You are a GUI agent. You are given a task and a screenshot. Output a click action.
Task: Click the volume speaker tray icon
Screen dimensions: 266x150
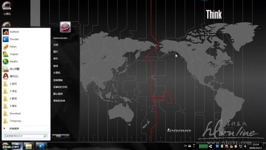[x=245, y=146]
